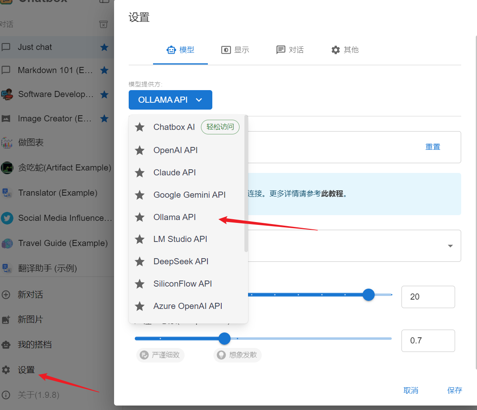Click the lightbulb icon on 想象发散 chip
Viewport: 477px width, 410px height.
coord(221,355)
